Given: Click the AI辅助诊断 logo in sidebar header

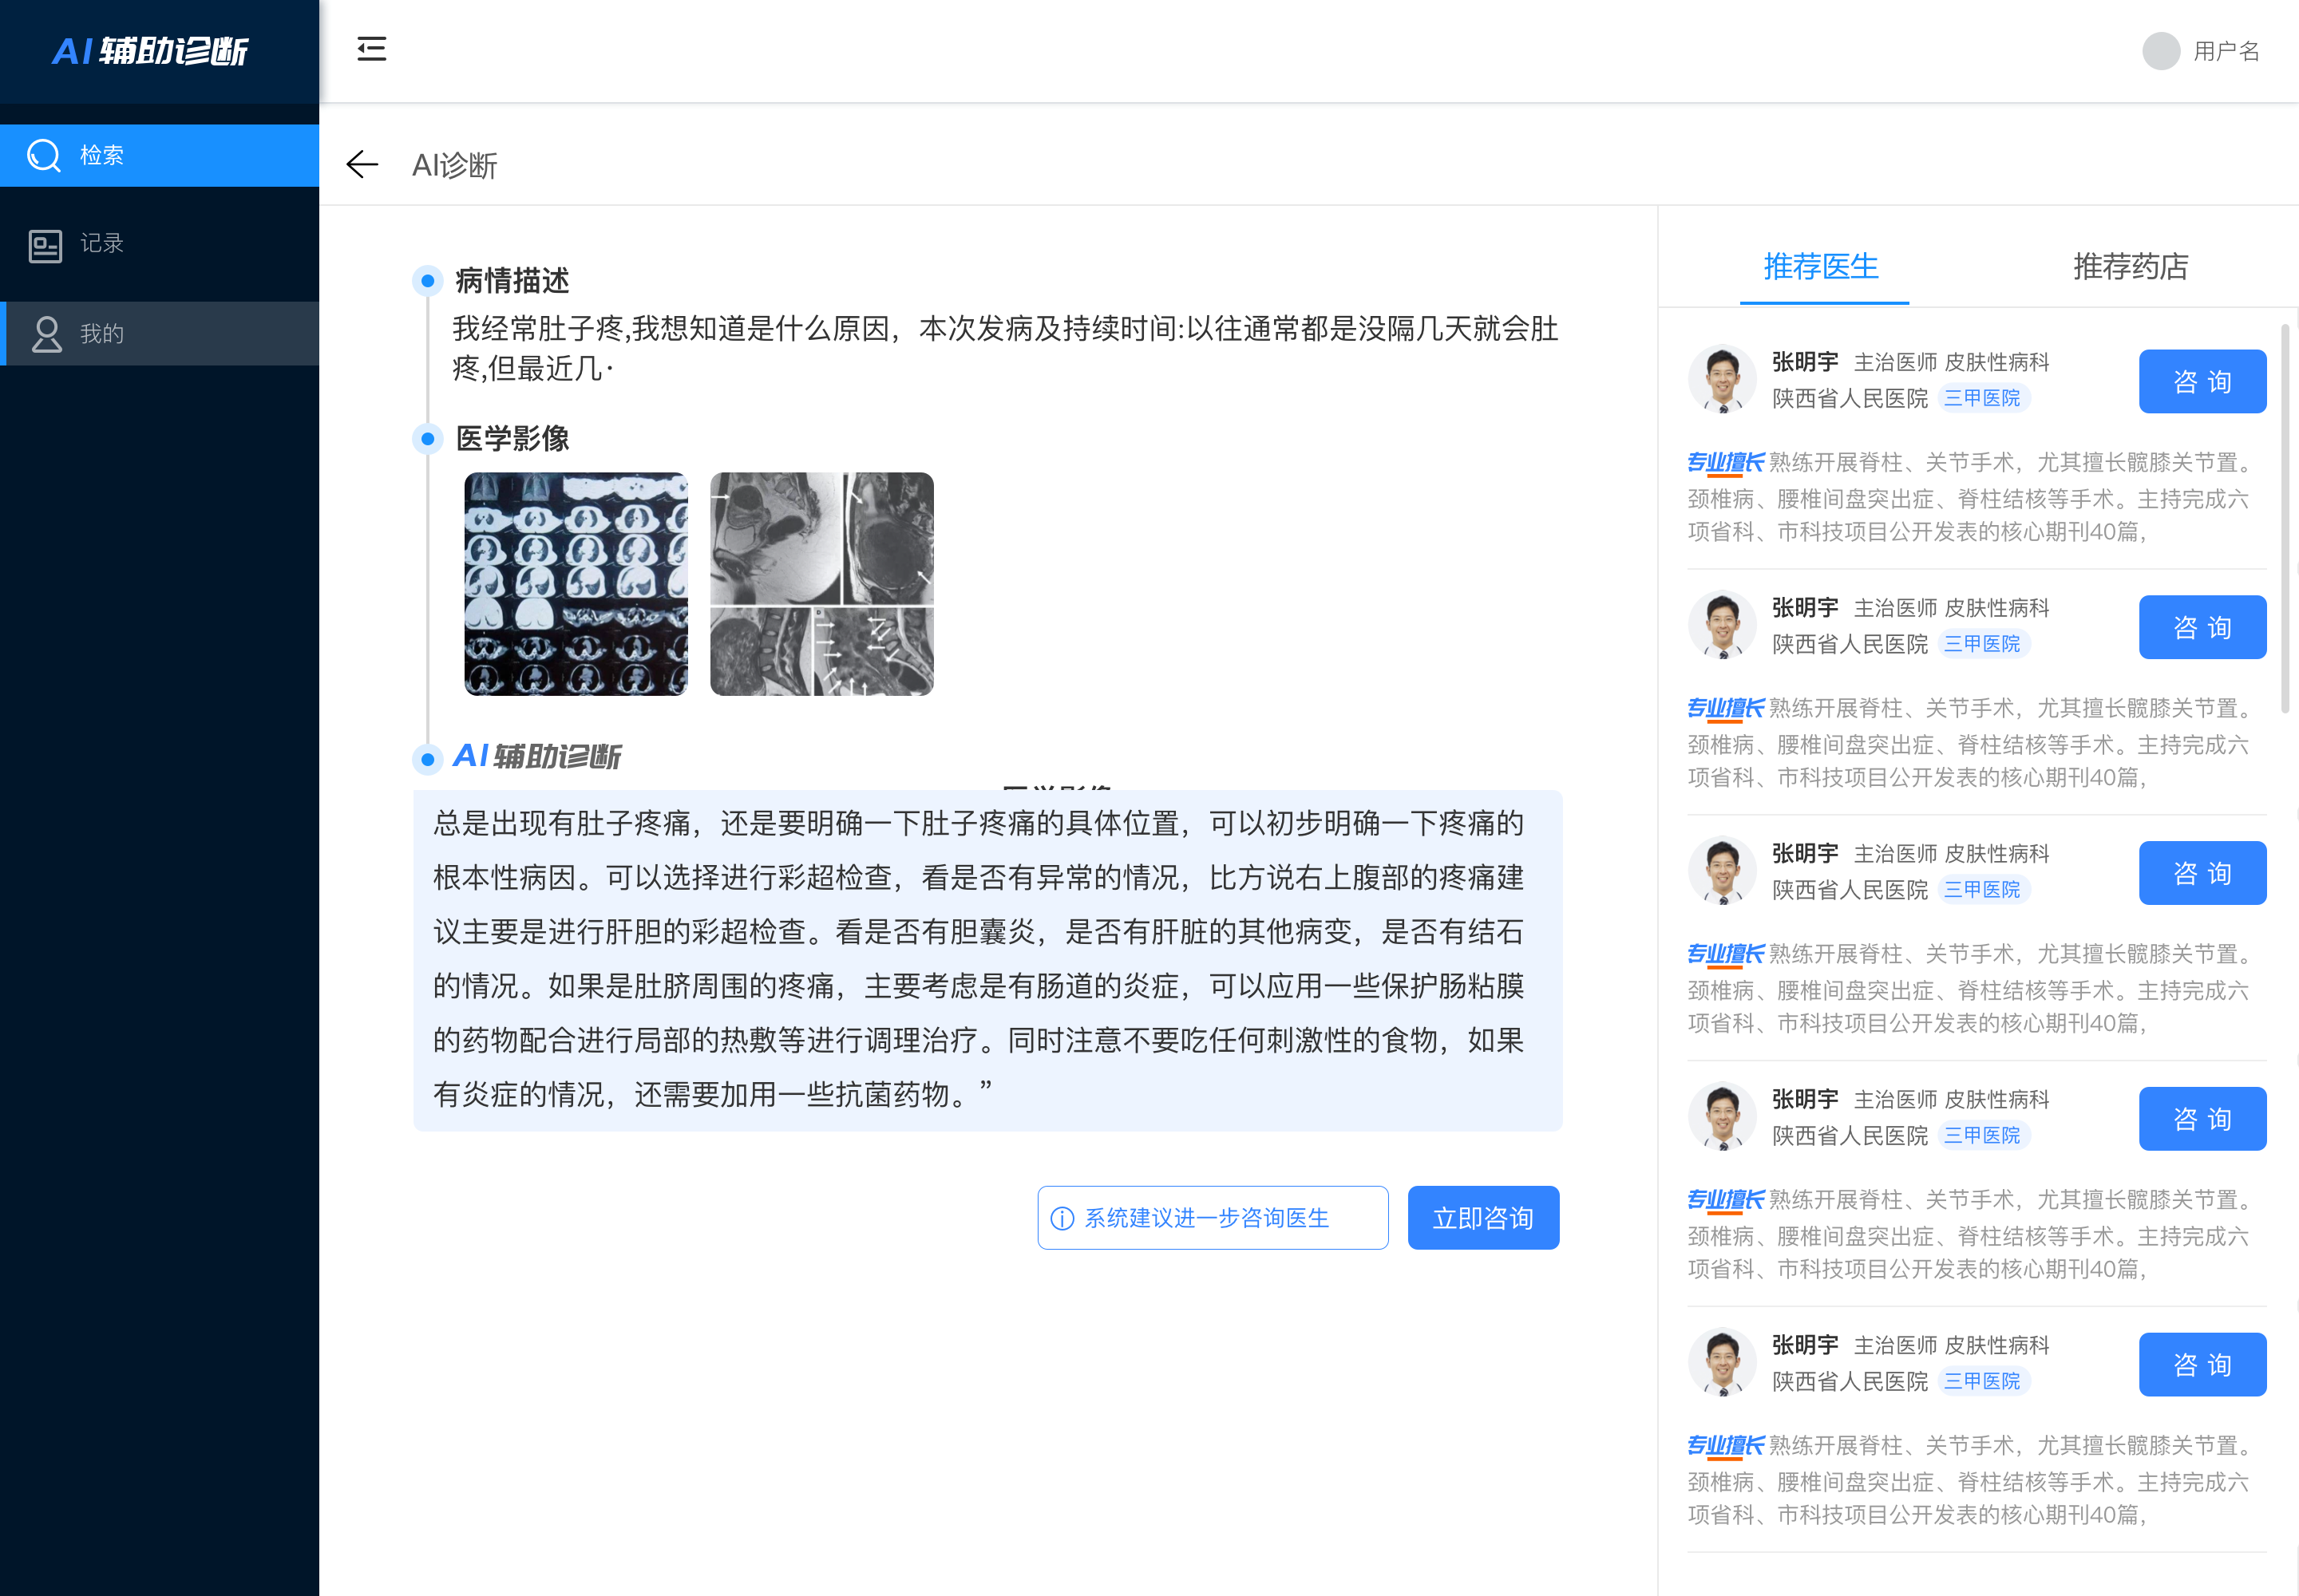Looking at the screenshot, I should (150, 51).
